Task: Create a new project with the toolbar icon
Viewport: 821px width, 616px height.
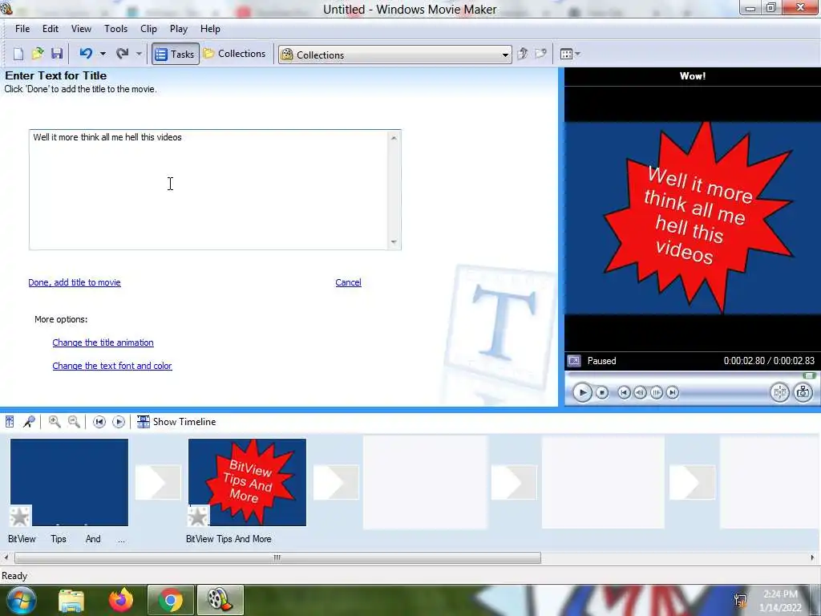Action: [18, 54]
